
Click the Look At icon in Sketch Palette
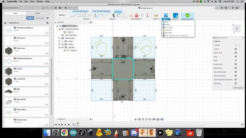(x=236, y=49)
